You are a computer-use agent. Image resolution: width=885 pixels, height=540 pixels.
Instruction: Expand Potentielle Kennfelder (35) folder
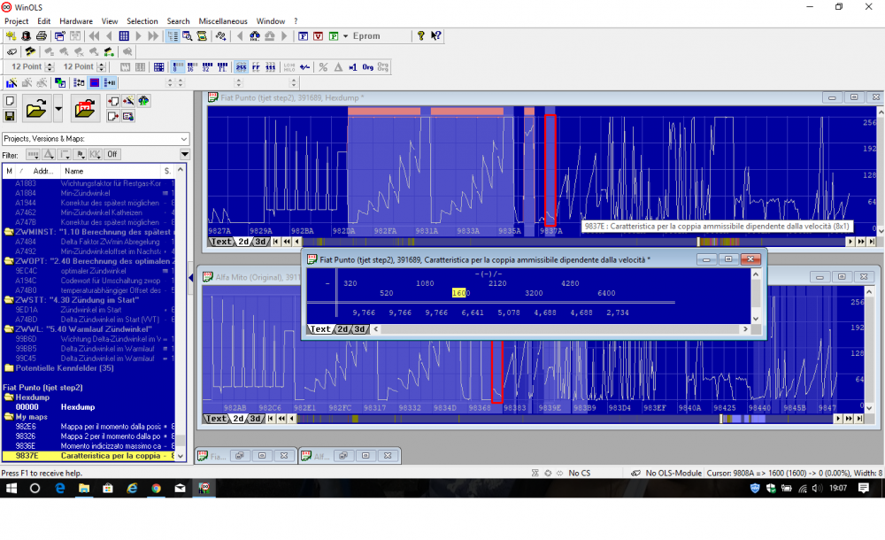tap(9, 368)
